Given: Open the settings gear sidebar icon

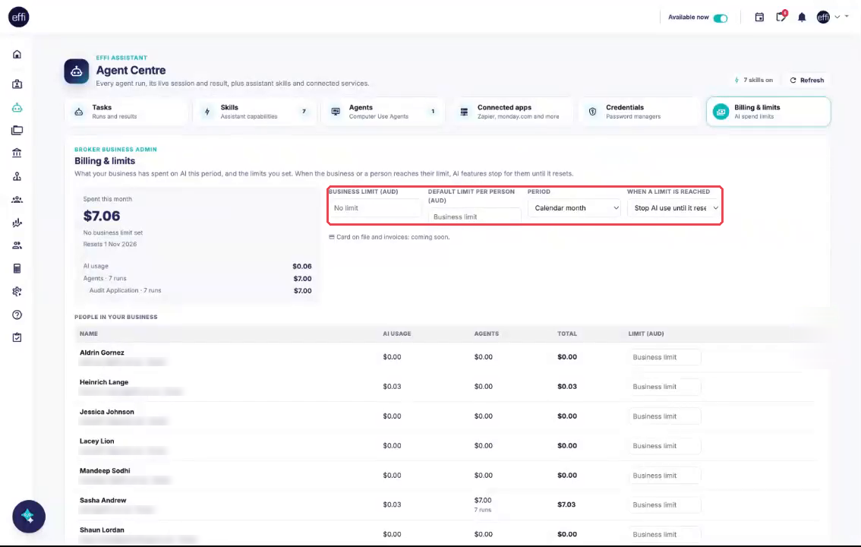Looking at the screenshot, I should pos(17,292).
